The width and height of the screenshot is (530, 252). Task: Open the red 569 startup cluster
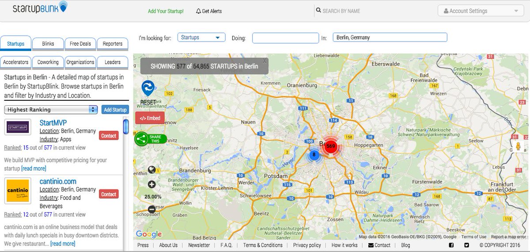coord(331,146)
